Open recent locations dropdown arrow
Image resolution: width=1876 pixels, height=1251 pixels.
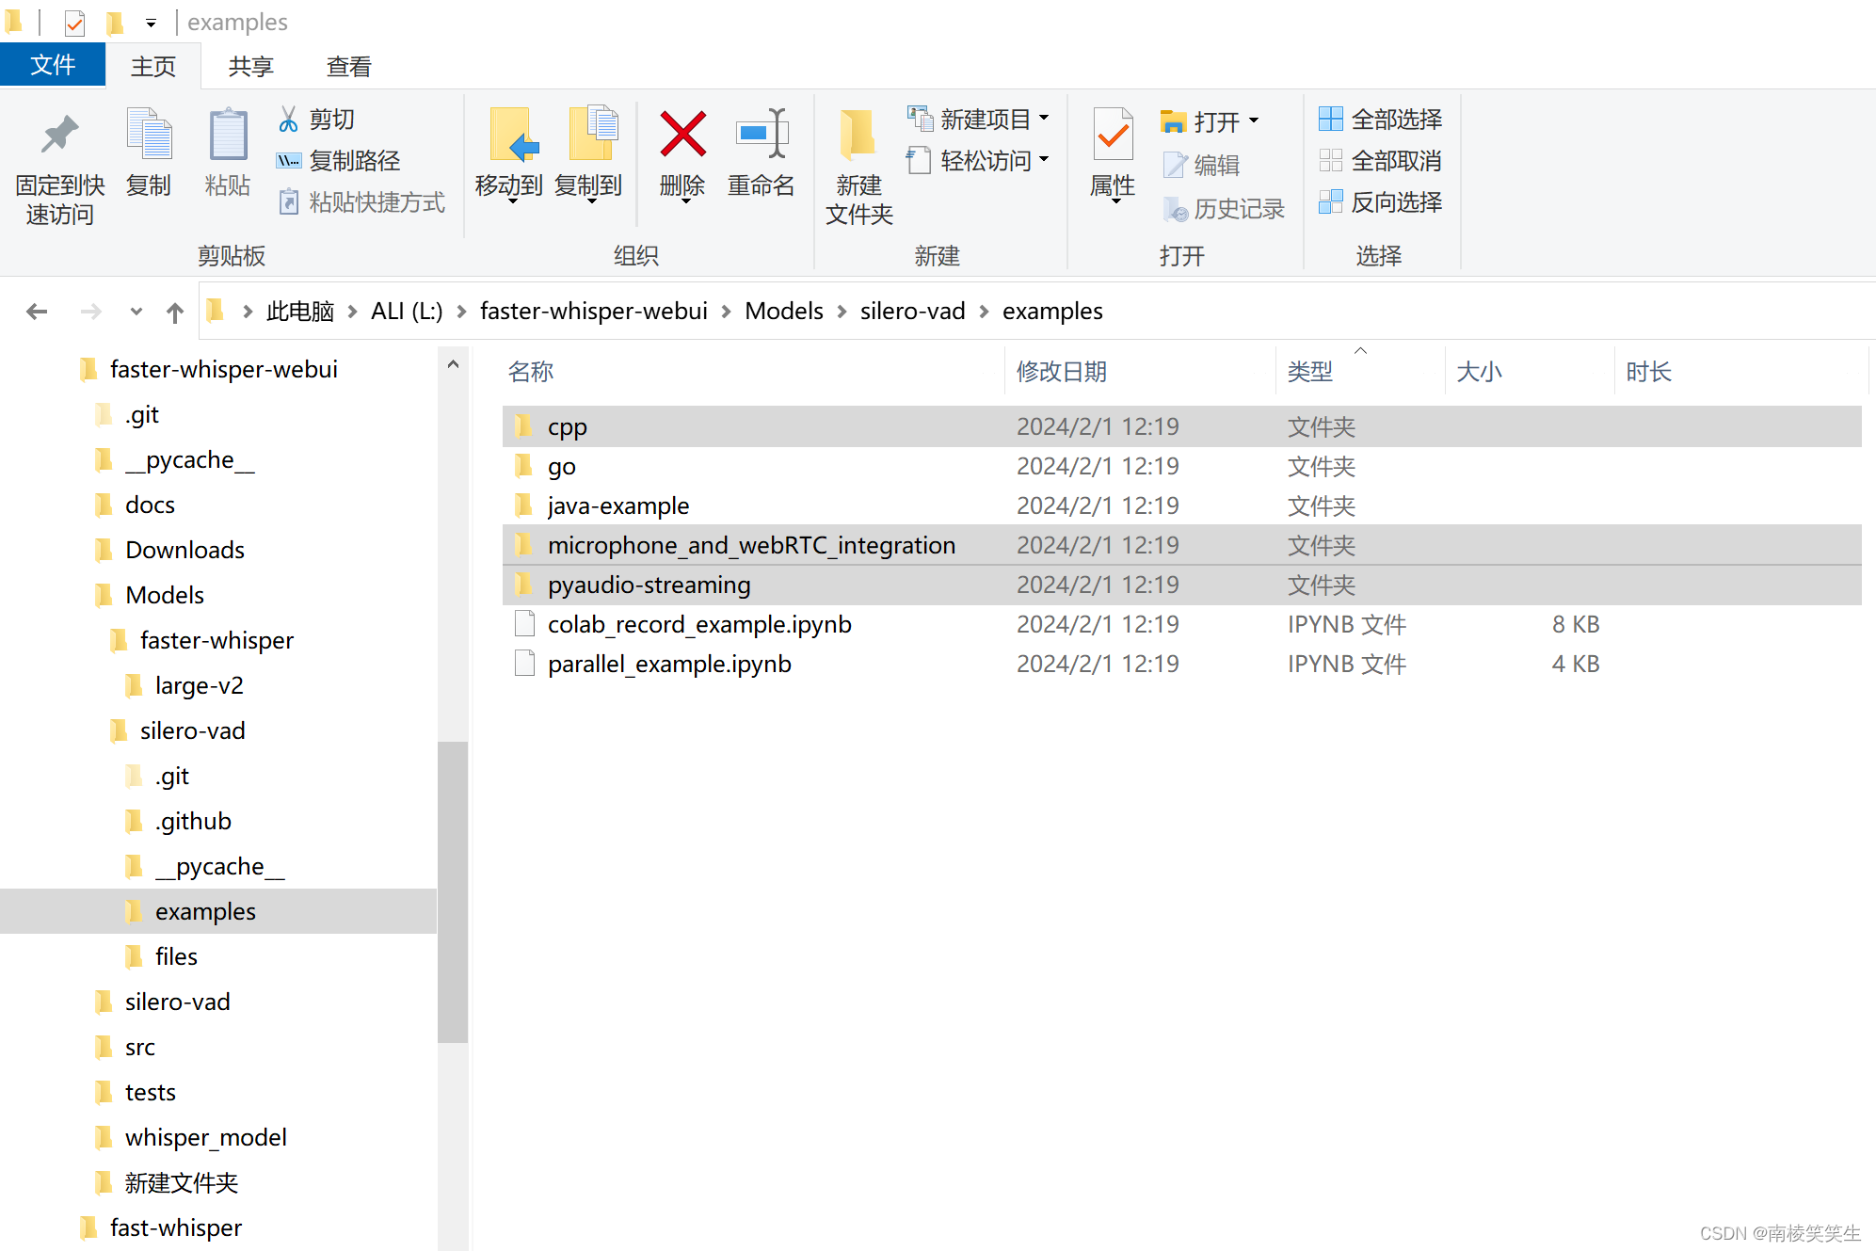coord(136,312)
